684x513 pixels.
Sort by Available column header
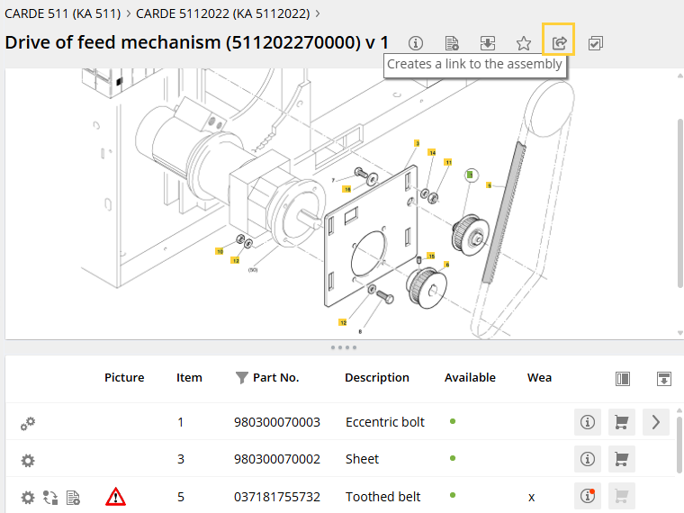click(x=470, y=378)
